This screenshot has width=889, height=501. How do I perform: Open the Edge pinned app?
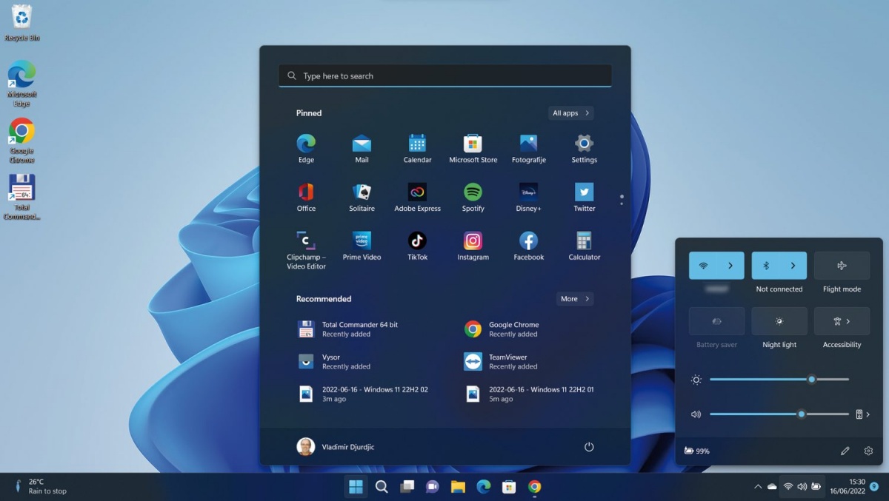(x=306, y=149)
